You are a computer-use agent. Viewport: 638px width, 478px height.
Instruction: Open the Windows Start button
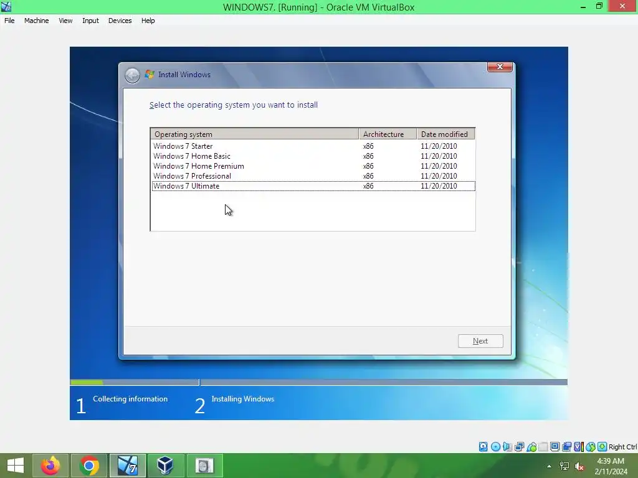click(16, 466)
